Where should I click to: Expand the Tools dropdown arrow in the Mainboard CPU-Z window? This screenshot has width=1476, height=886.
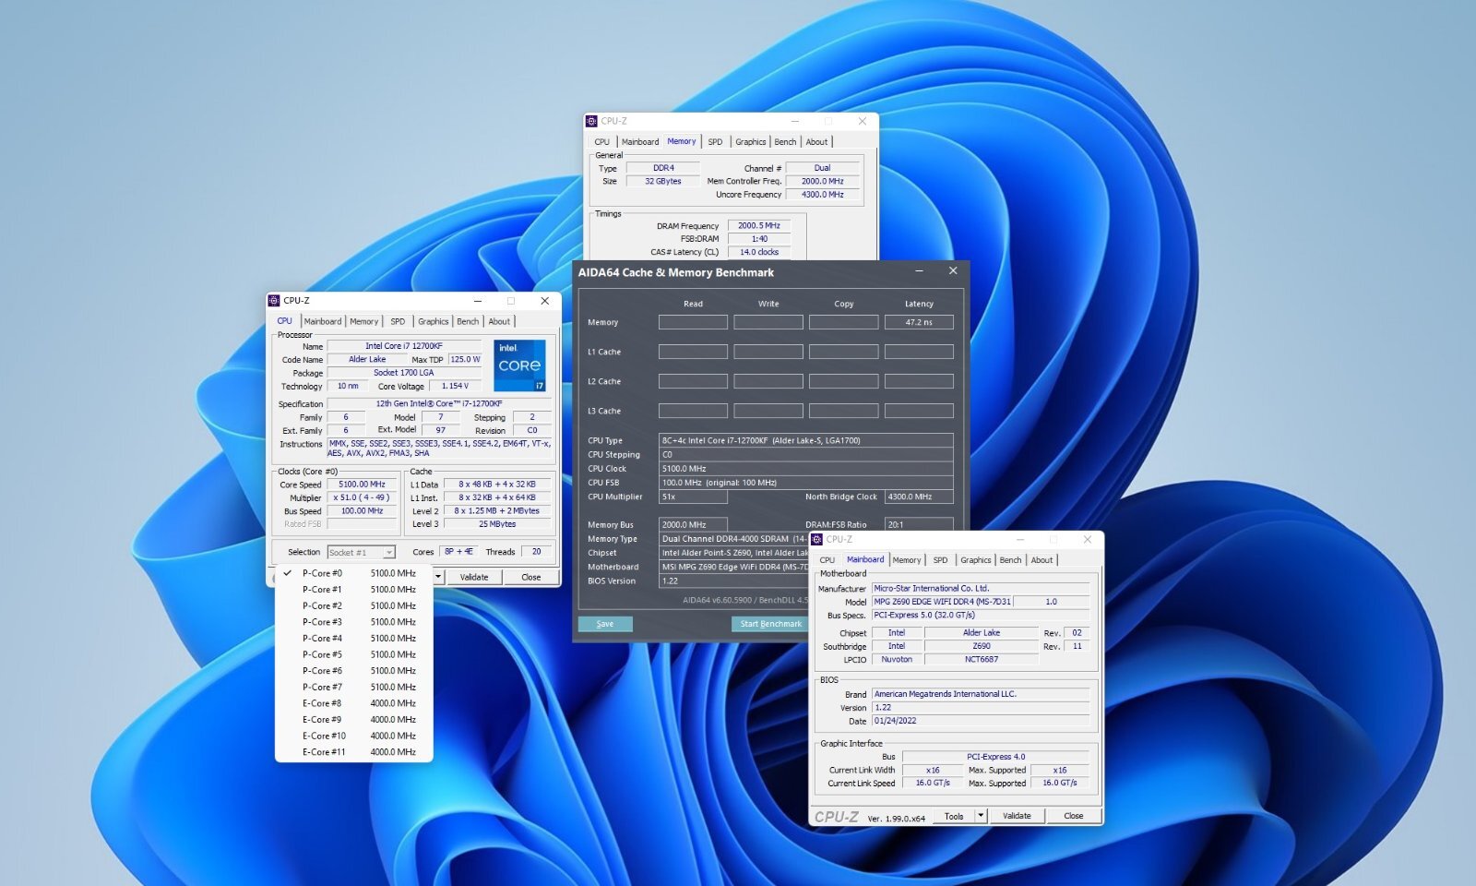coord(981,816)
